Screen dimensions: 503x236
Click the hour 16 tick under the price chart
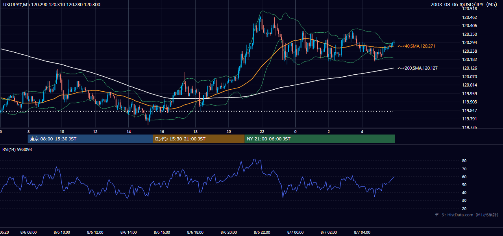162,131
